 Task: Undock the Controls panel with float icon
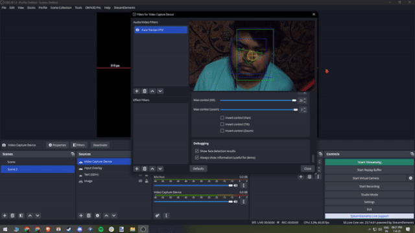[x=412, y=154]
